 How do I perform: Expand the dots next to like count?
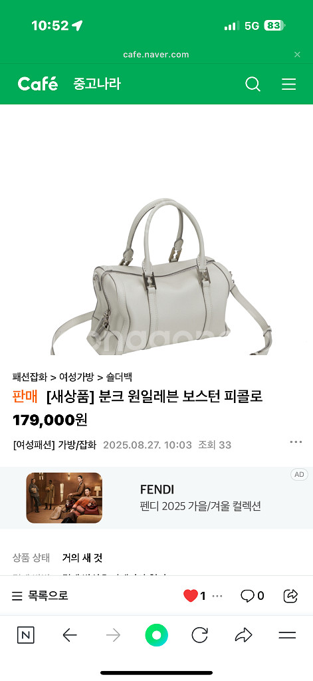(x=217, y=596)
